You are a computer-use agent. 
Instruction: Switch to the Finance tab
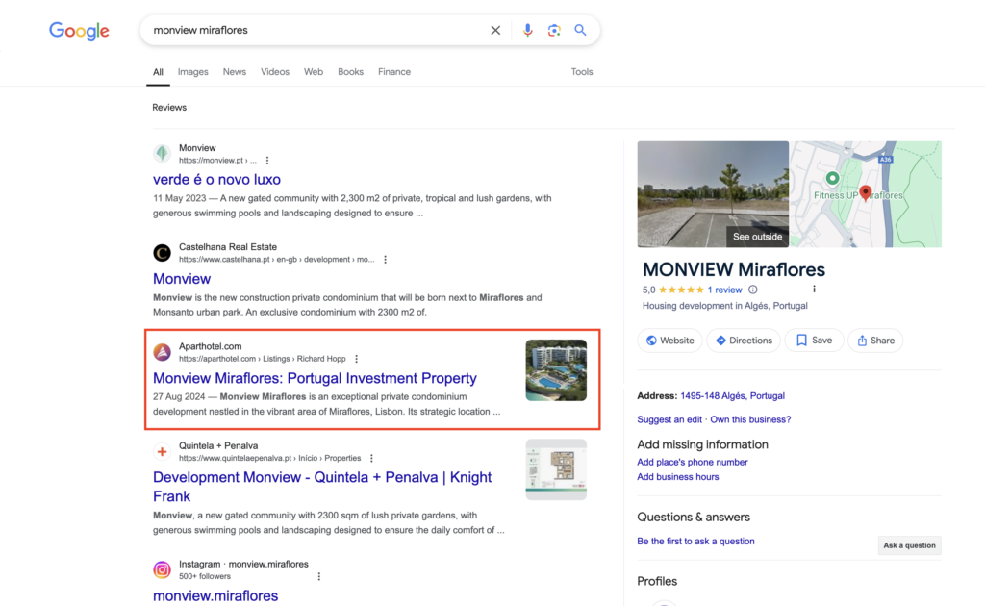(394, 72)
